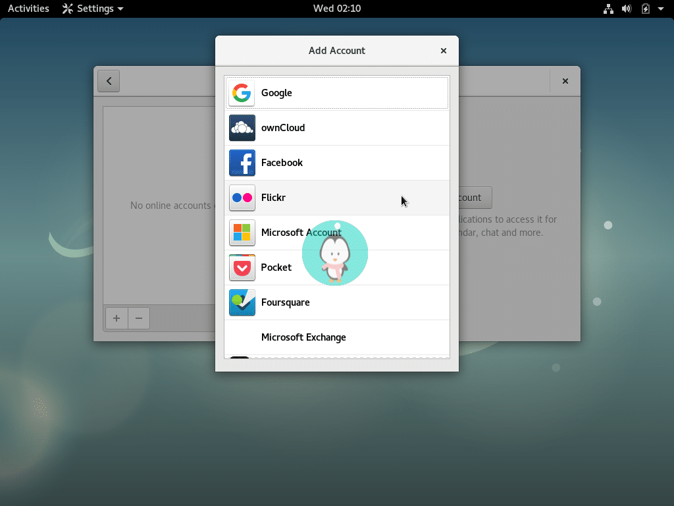Select the Microsoft Account four-square icon
The image size is (674, 506).
point(242,233)
